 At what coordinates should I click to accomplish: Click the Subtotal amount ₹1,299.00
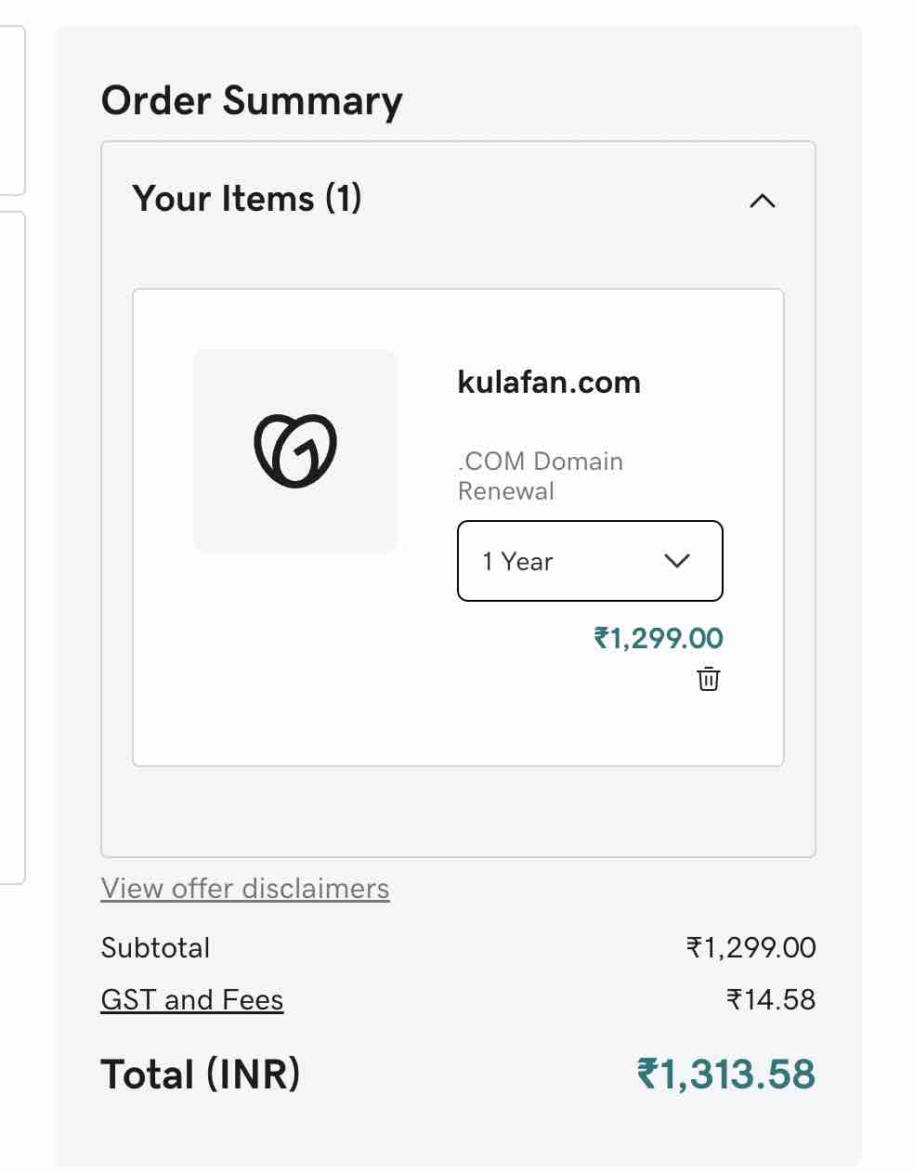(x=751, y=948)
